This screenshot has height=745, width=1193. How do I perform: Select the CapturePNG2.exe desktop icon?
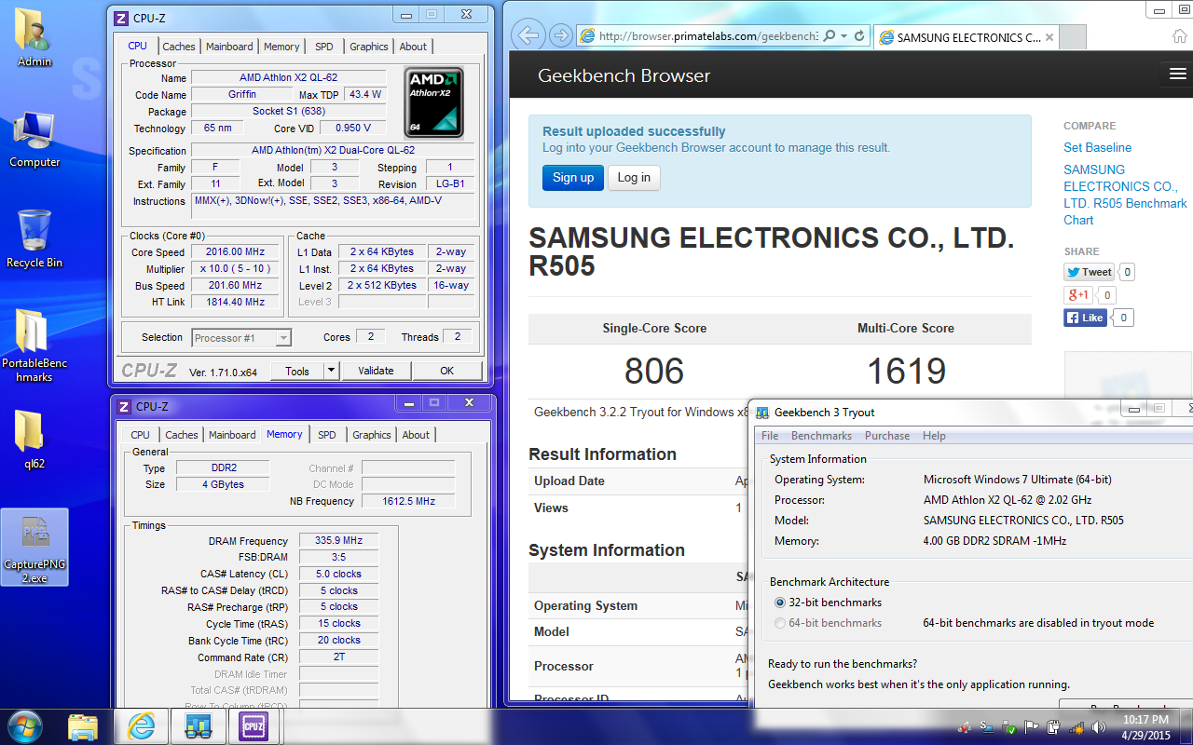point(34,547)
